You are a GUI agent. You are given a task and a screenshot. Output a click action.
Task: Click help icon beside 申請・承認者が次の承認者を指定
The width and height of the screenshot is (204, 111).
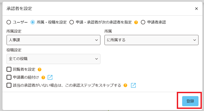[136, 22]
